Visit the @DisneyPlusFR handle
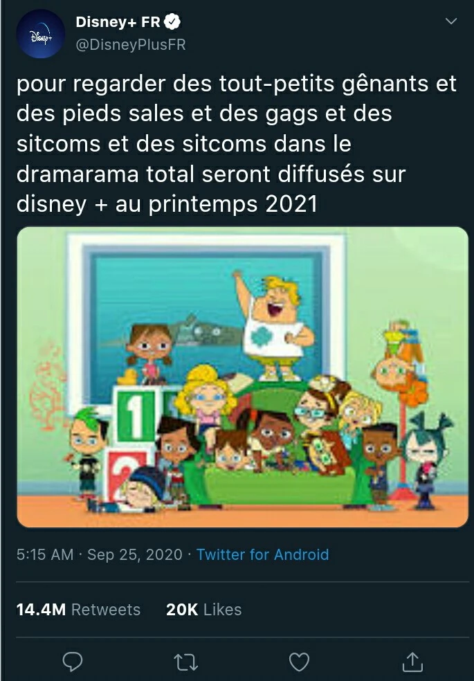This screenshot has width=474, height=681. click(x=130, y=45)
